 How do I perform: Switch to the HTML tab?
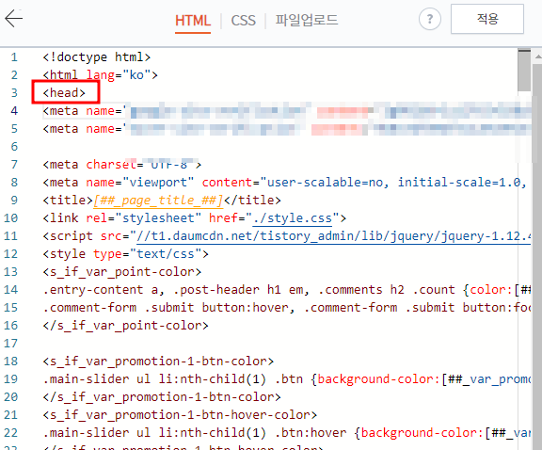(x=193, y=21)
